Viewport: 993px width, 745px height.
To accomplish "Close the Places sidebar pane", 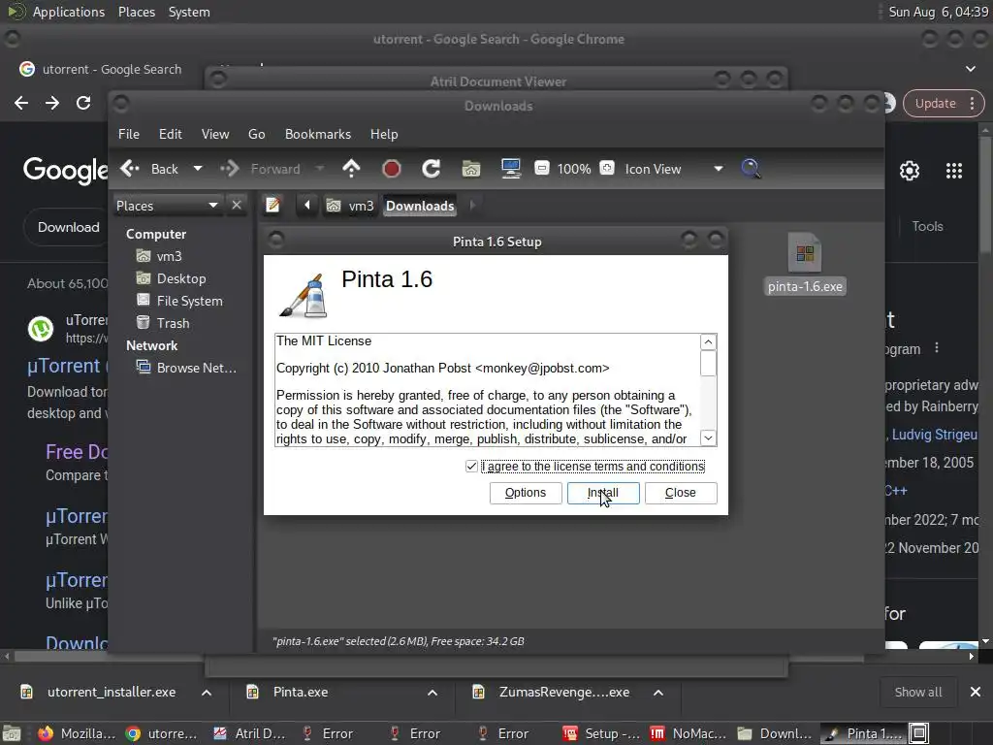I will (x=237, y=206).
